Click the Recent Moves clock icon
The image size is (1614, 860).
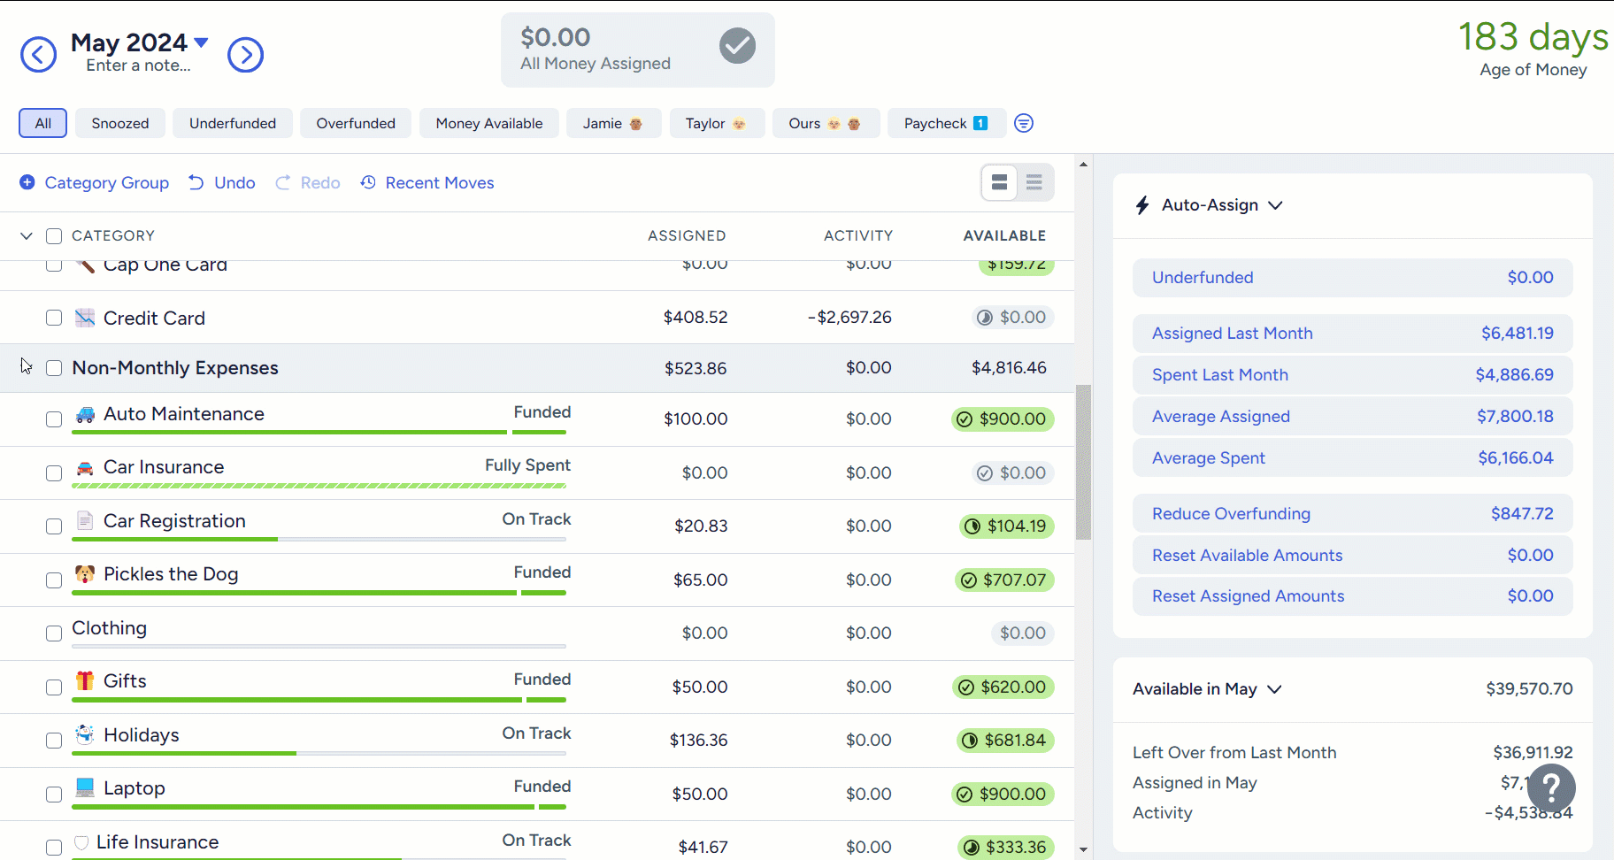[x=368, y=182]
